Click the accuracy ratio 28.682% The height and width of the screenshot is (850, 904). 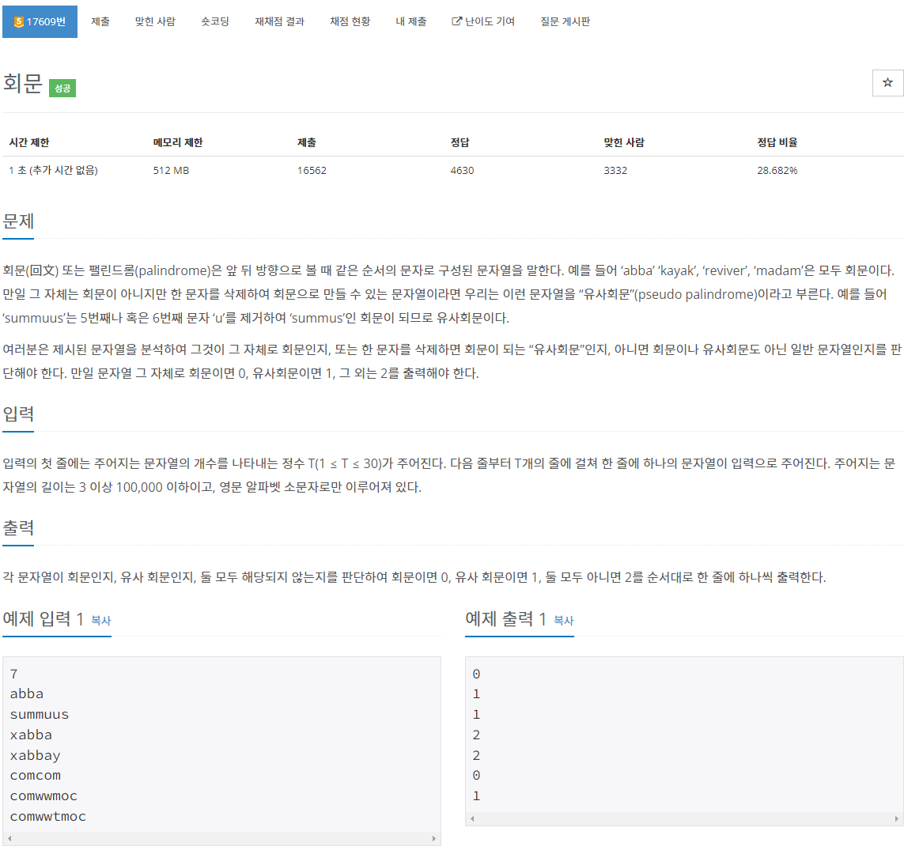777,171
